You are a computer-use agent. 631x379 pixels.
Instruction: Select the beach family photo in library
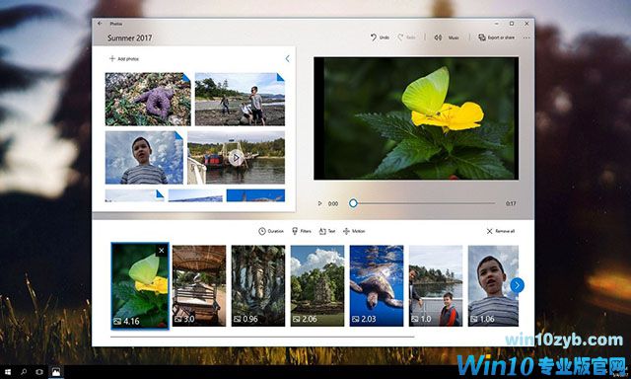240,99
